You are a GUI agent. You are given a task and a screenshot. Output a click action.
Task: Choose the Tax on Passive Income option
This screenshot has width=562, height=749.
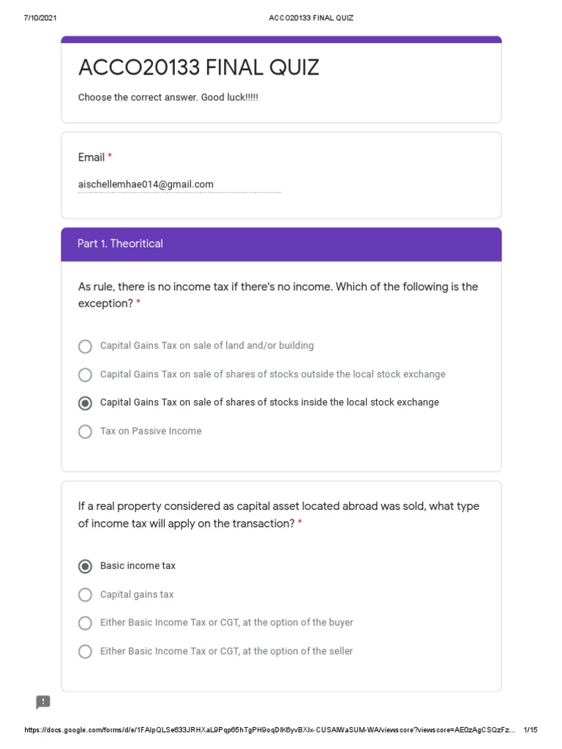pos(86,432)
